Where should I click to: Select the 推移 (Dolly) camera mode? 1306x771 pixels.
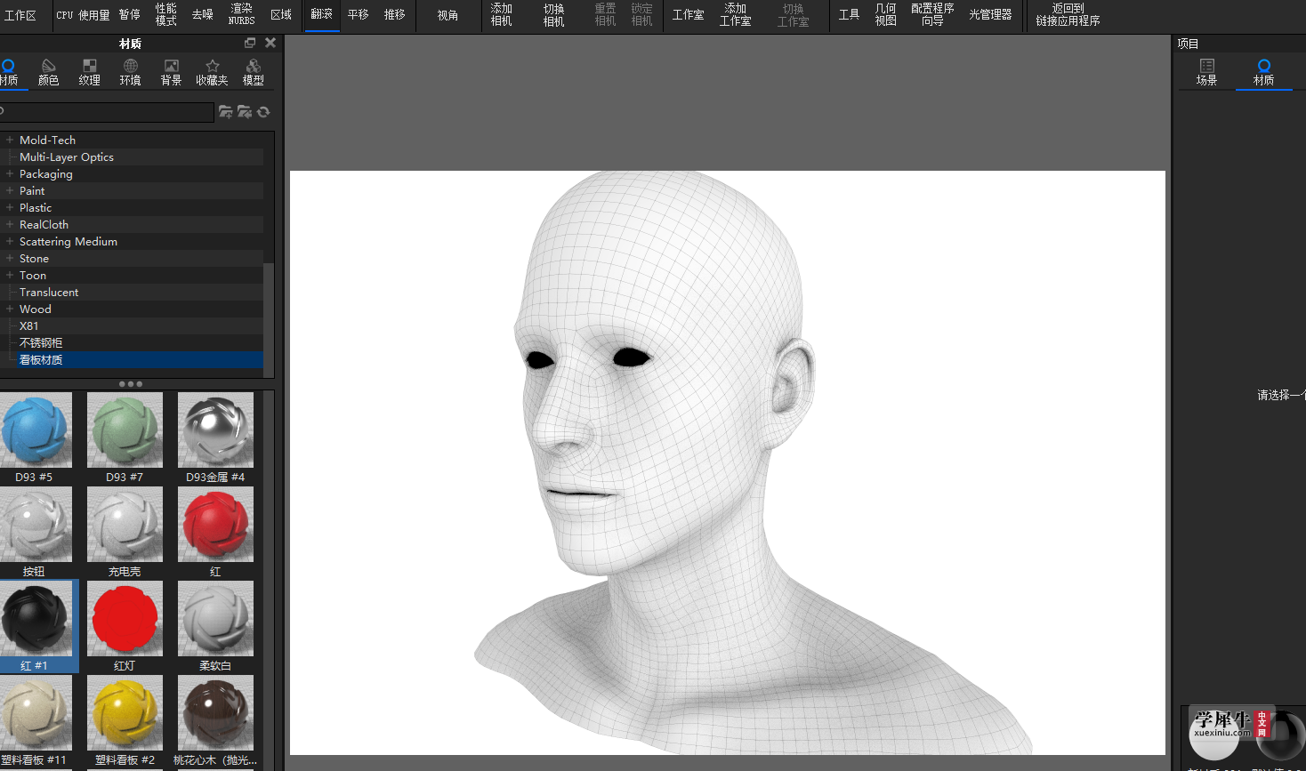395,15
